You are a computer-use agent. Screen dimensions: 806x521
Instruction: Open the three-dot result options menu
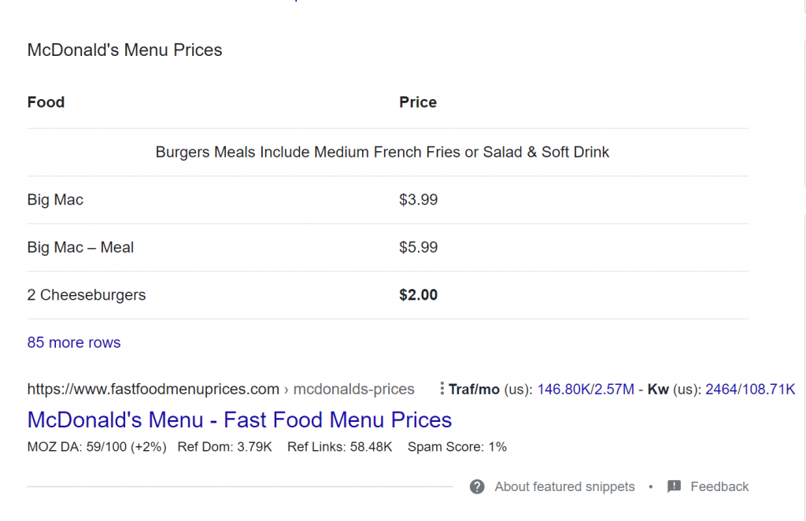pyautogui.click(x=442, y=389)
